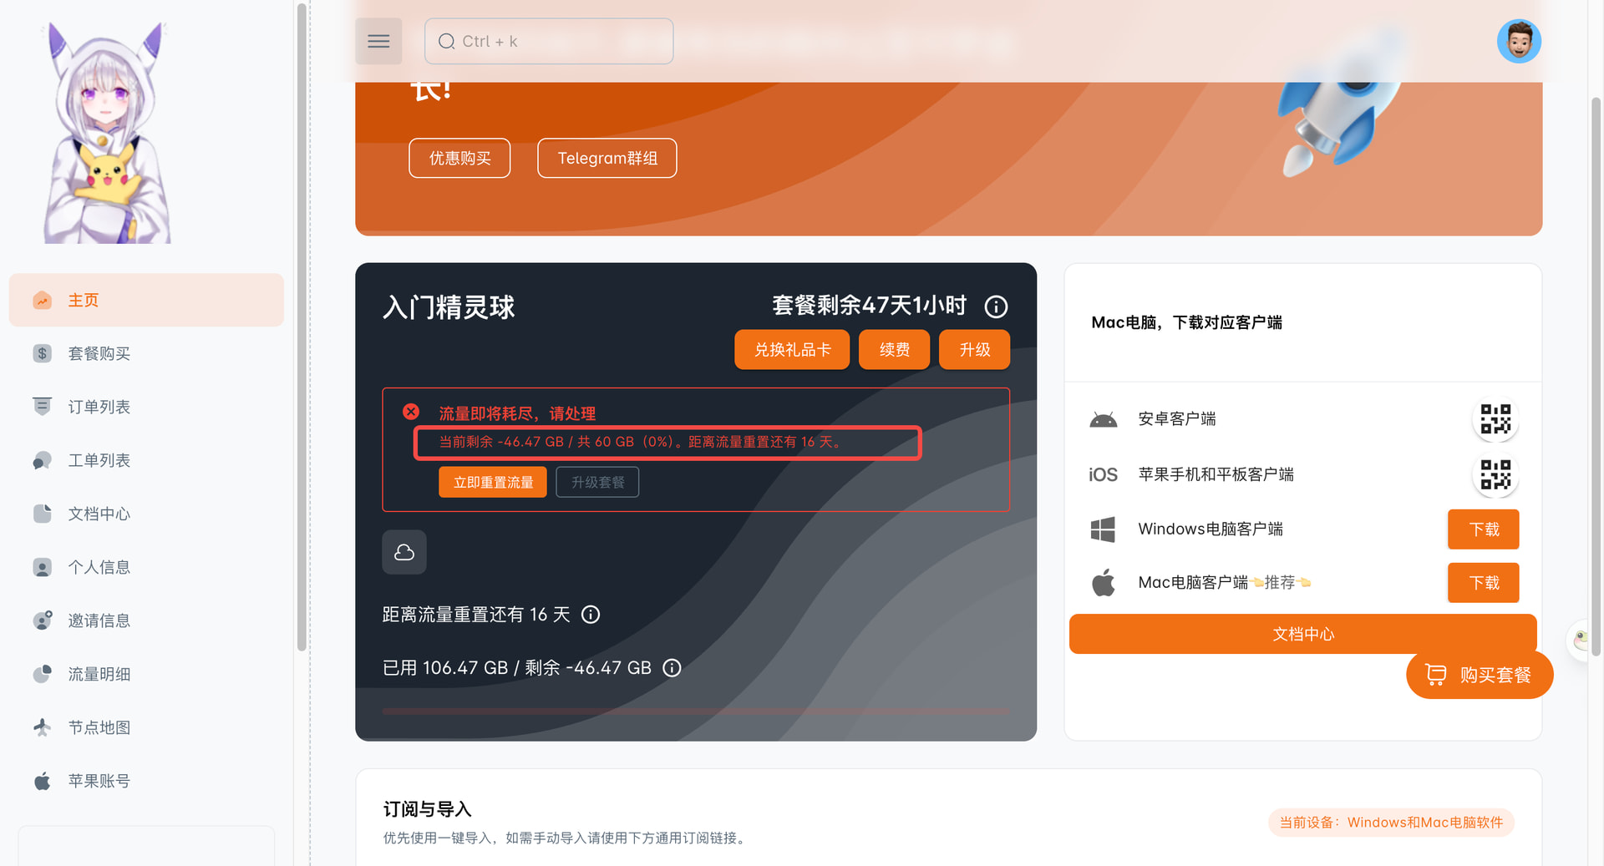The width and height of the screenshot is (1604, 866).
Task: Click the airplane icon beside 节点地图
Action: [x=43, y=727]
